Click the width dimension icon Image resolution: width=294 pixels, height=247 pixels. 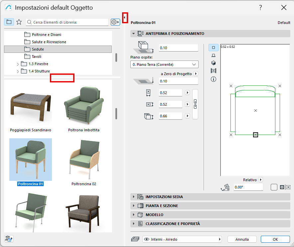pyautogui.click(x=148, y=93)
